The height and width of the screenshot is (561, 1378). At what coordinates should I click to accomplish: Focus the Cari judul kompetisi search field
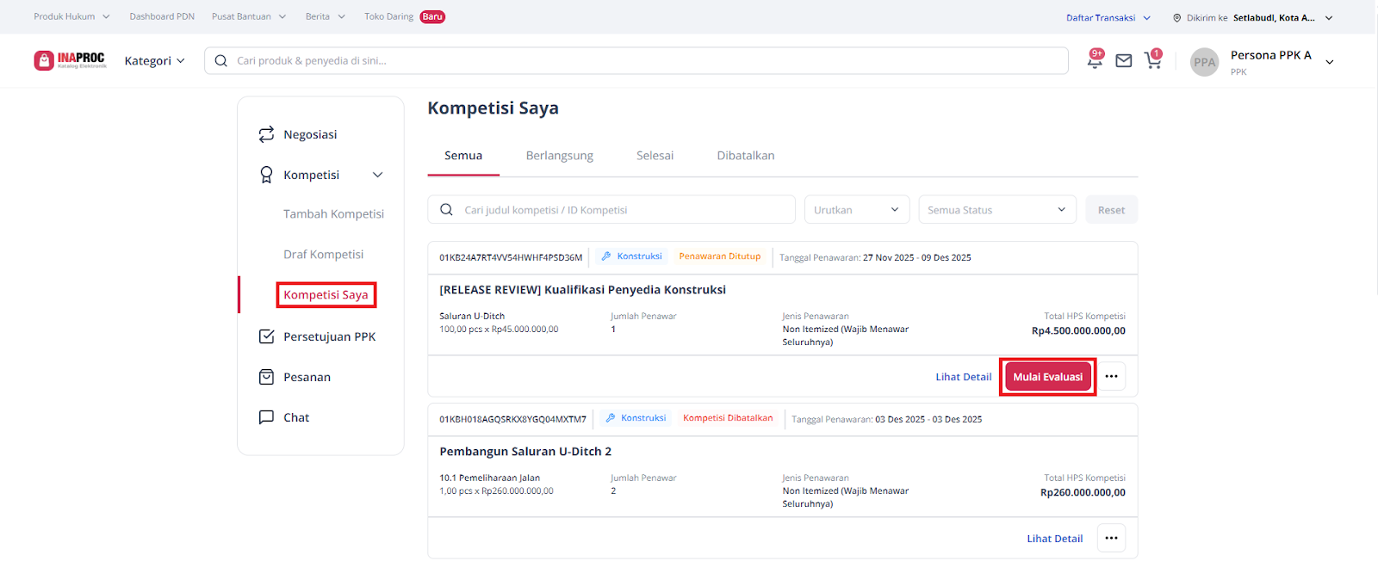pos(611,210)
